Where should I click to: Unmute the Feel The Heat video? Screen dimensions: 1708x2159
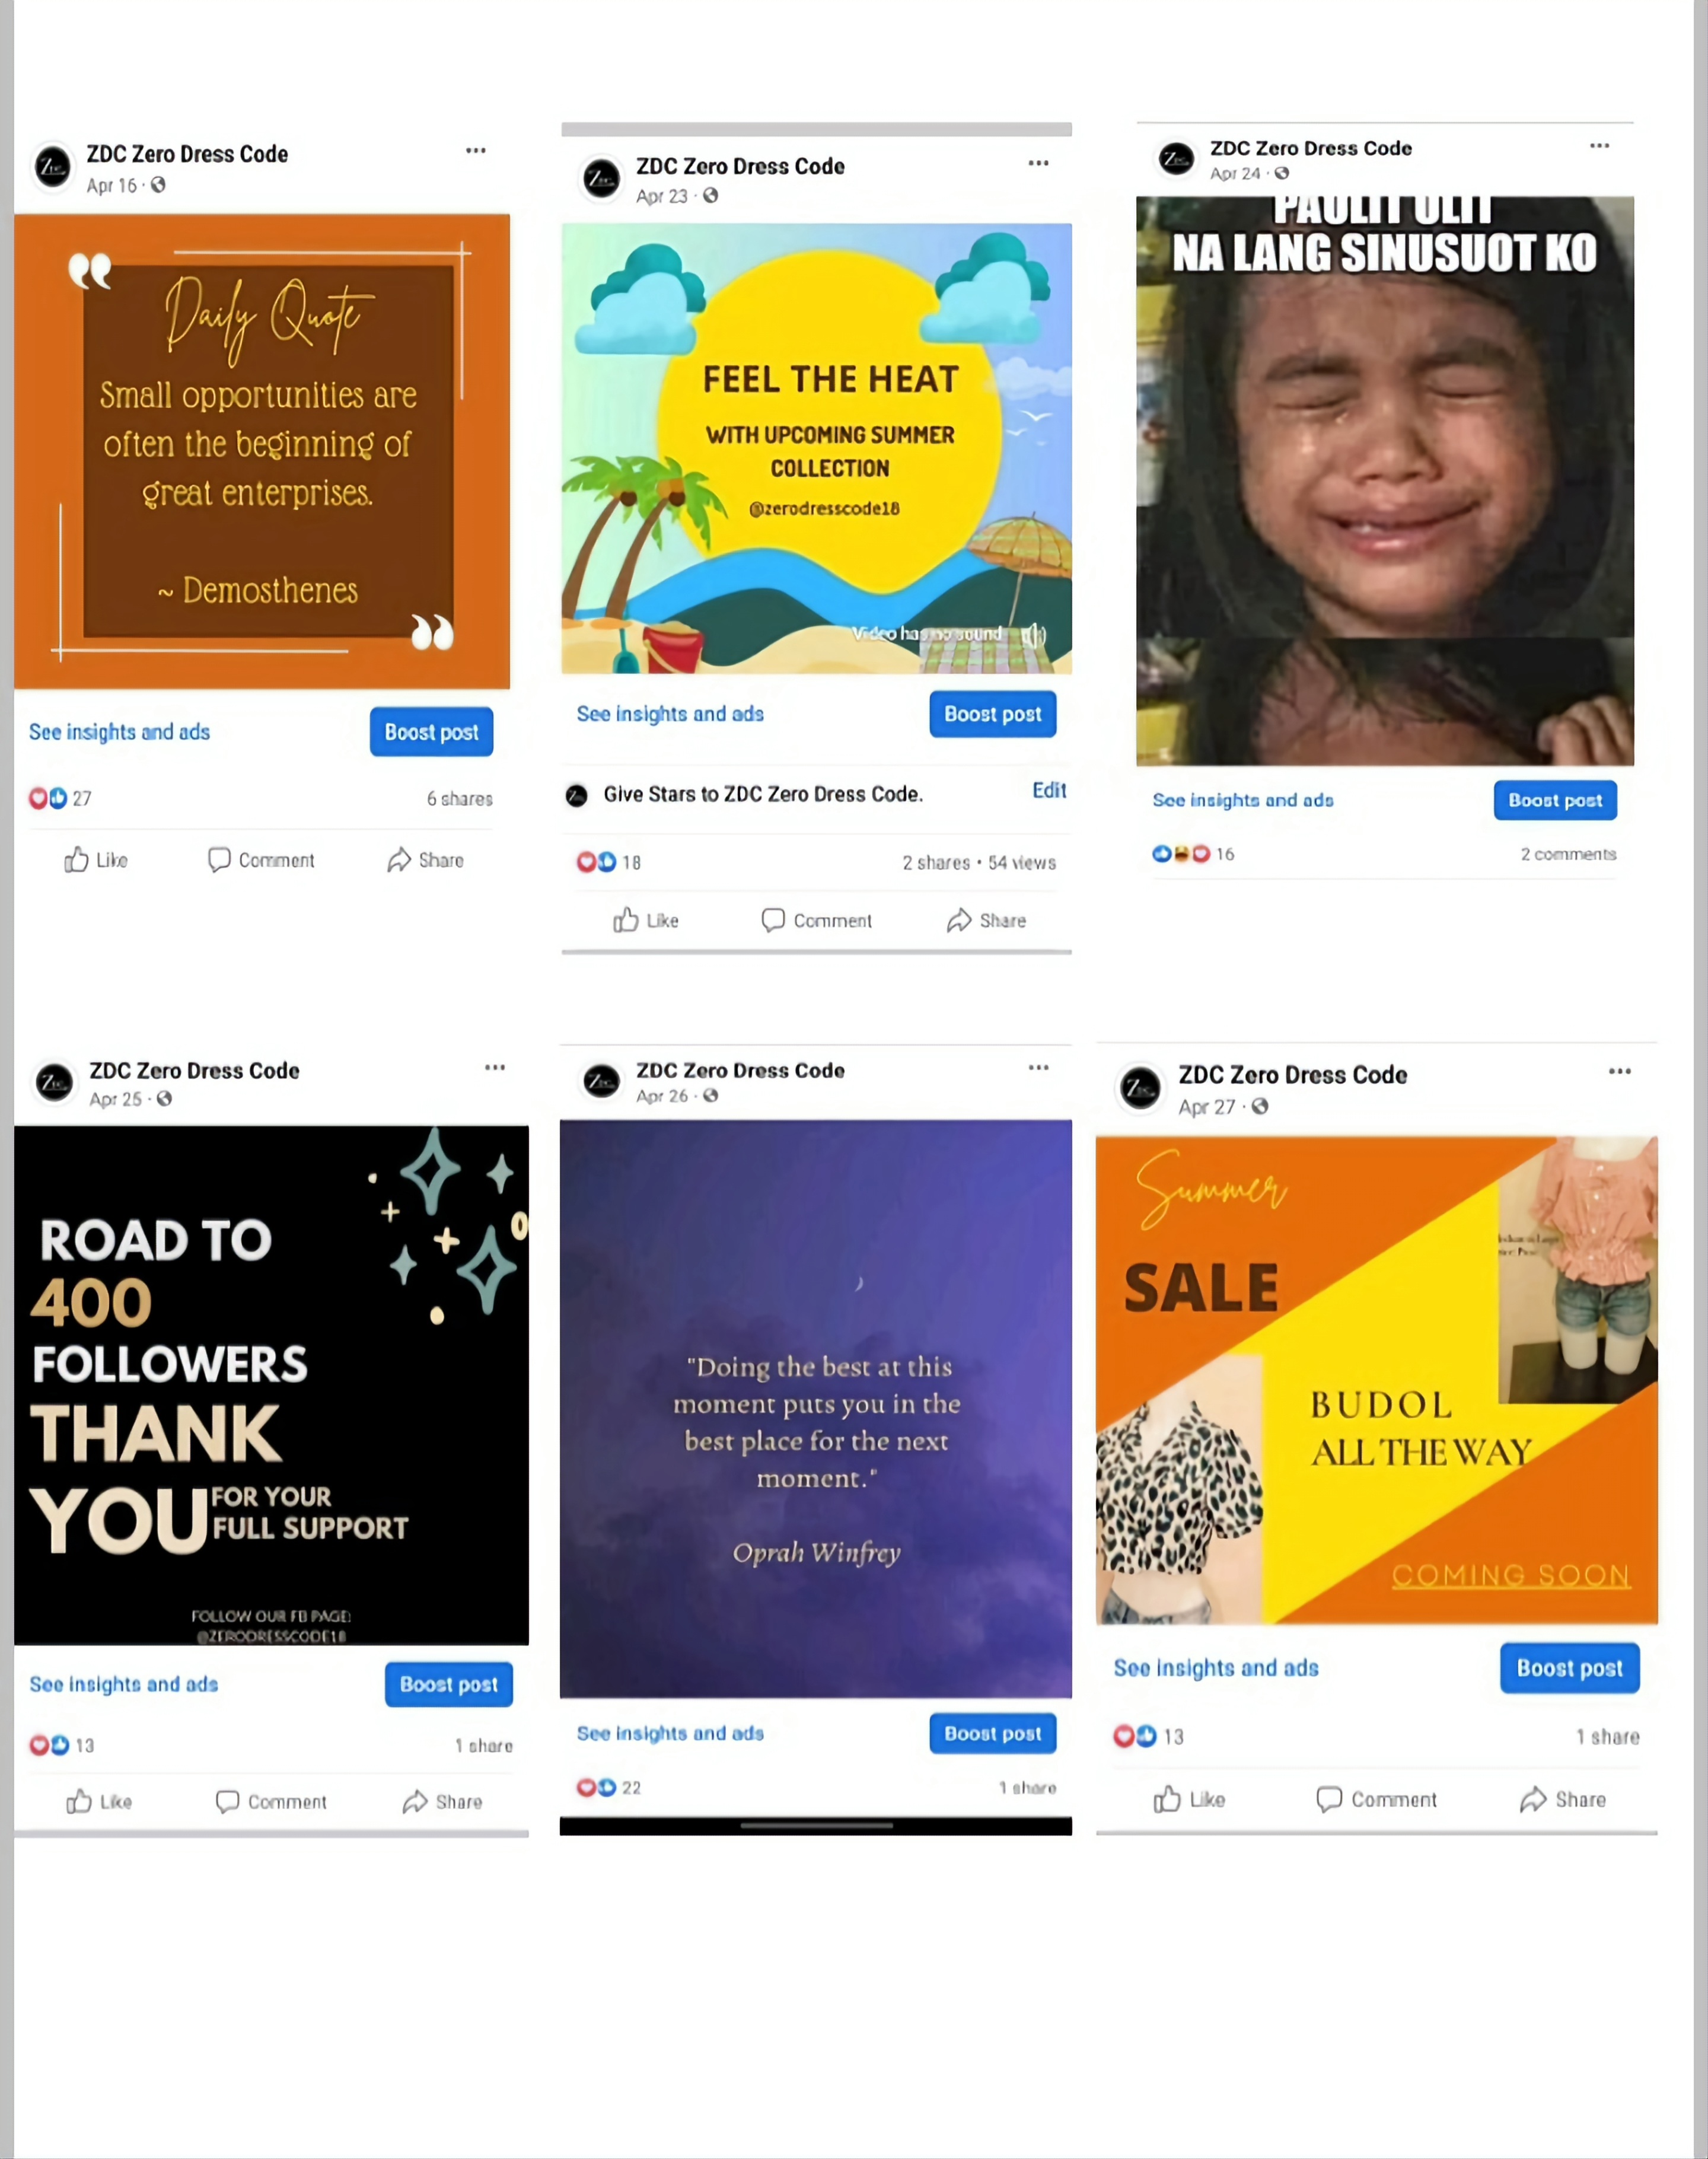pos(1034,634)
